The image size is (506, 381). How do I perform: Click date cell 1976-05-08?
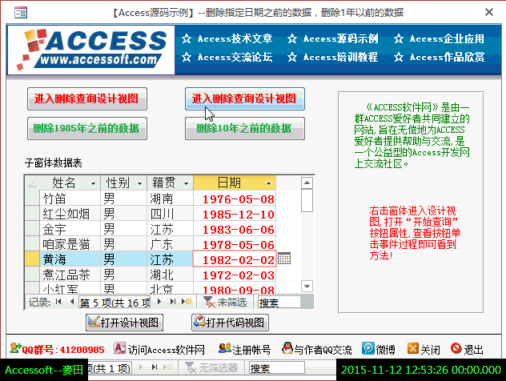click(235, 199)
